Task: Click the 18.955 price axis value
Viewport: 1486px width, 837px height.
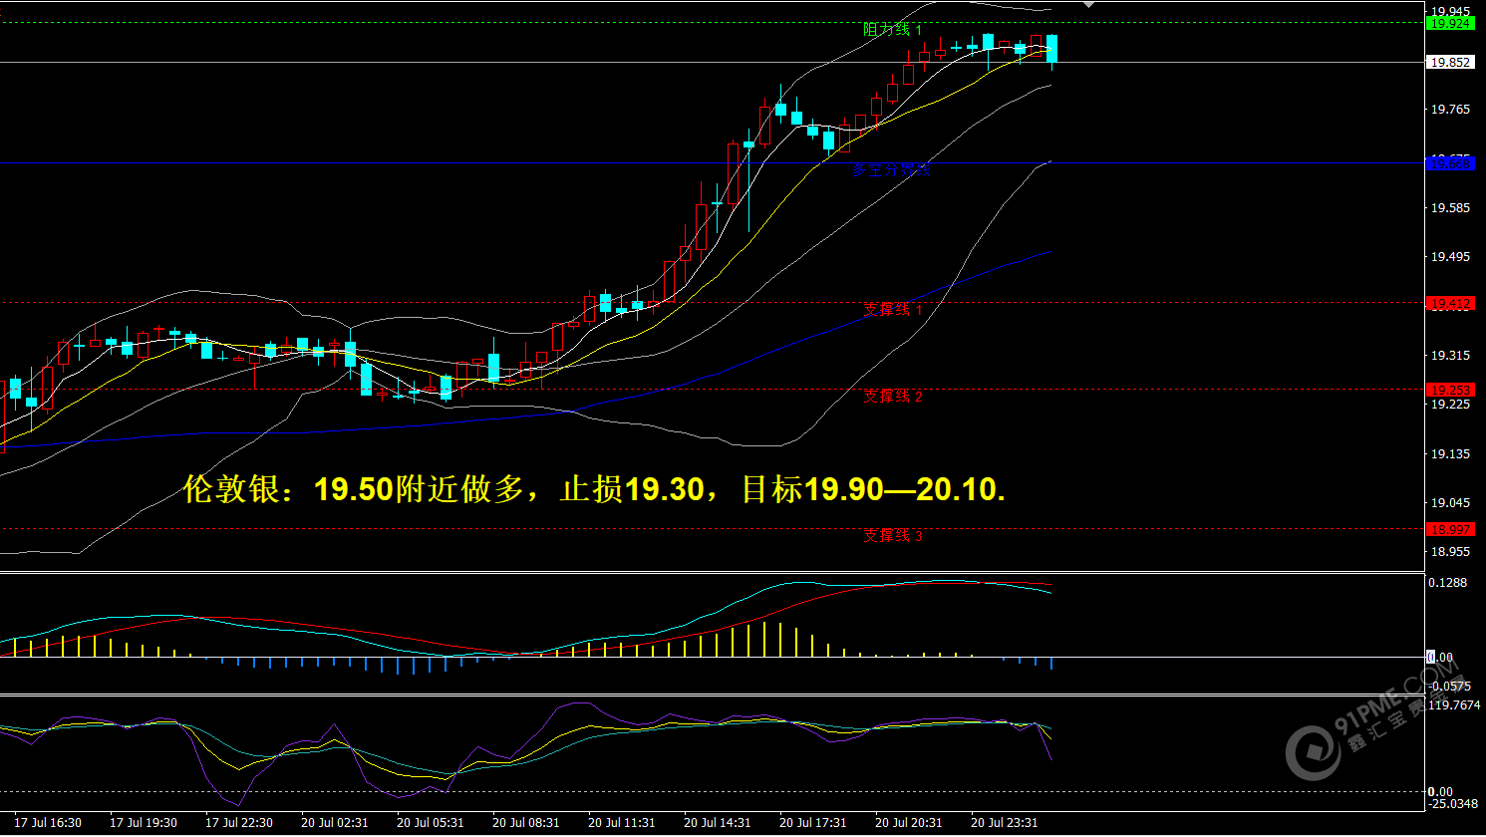Action: click(1450, 552)
